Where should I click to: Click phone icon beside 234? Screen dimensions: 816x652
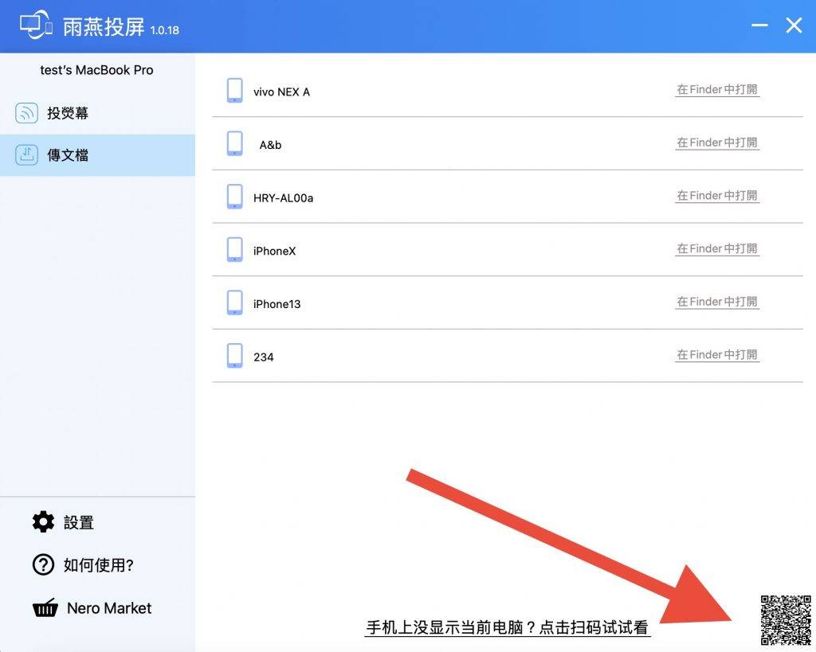tap(235, 356)
